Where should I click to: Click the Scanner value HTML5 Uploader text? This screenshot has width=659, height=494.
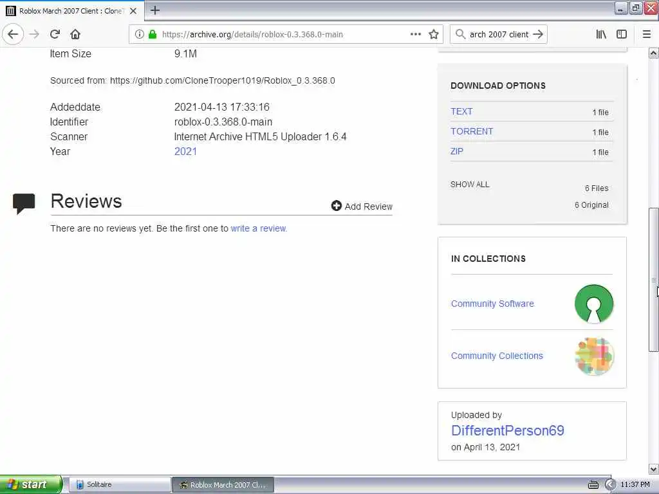[260, 136]
